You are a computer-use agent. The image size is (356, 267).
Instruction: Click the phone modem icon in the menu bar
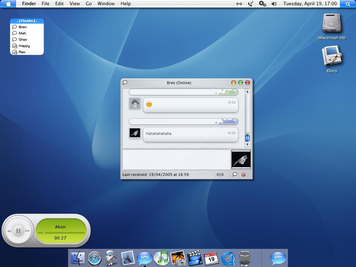[x=251, y=4]
